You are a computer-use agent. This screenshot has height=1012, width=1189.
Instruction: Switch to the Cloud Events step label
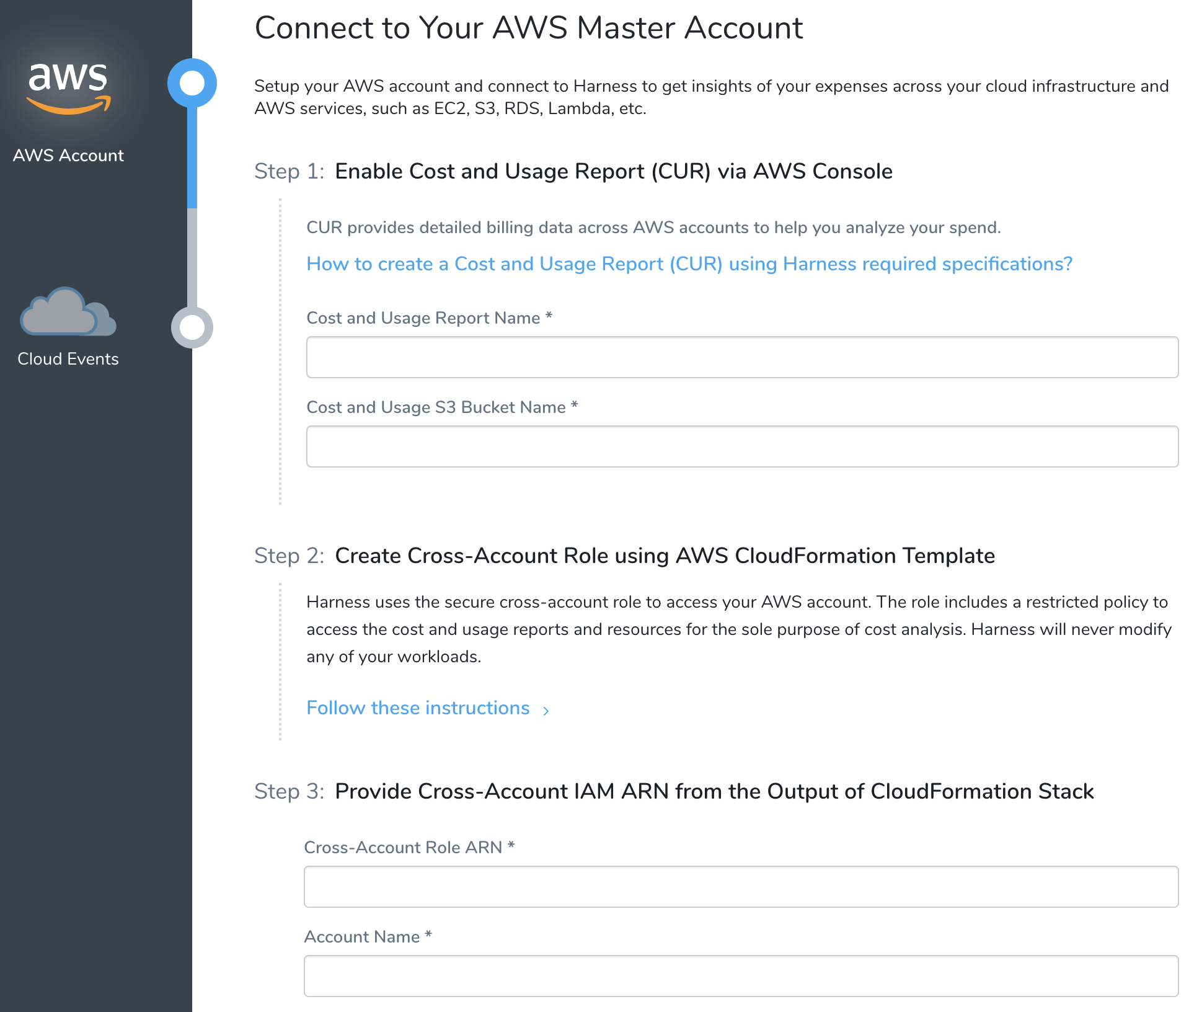68,358
